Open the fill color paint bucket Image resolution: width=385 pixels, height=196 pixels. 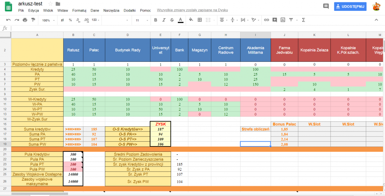point(191,20)
